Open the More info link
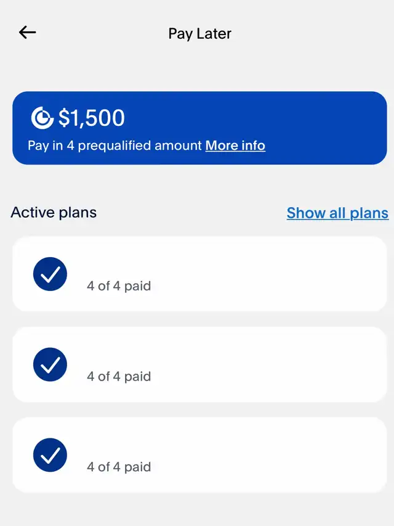The image size is (394, 526). point(235,146)
